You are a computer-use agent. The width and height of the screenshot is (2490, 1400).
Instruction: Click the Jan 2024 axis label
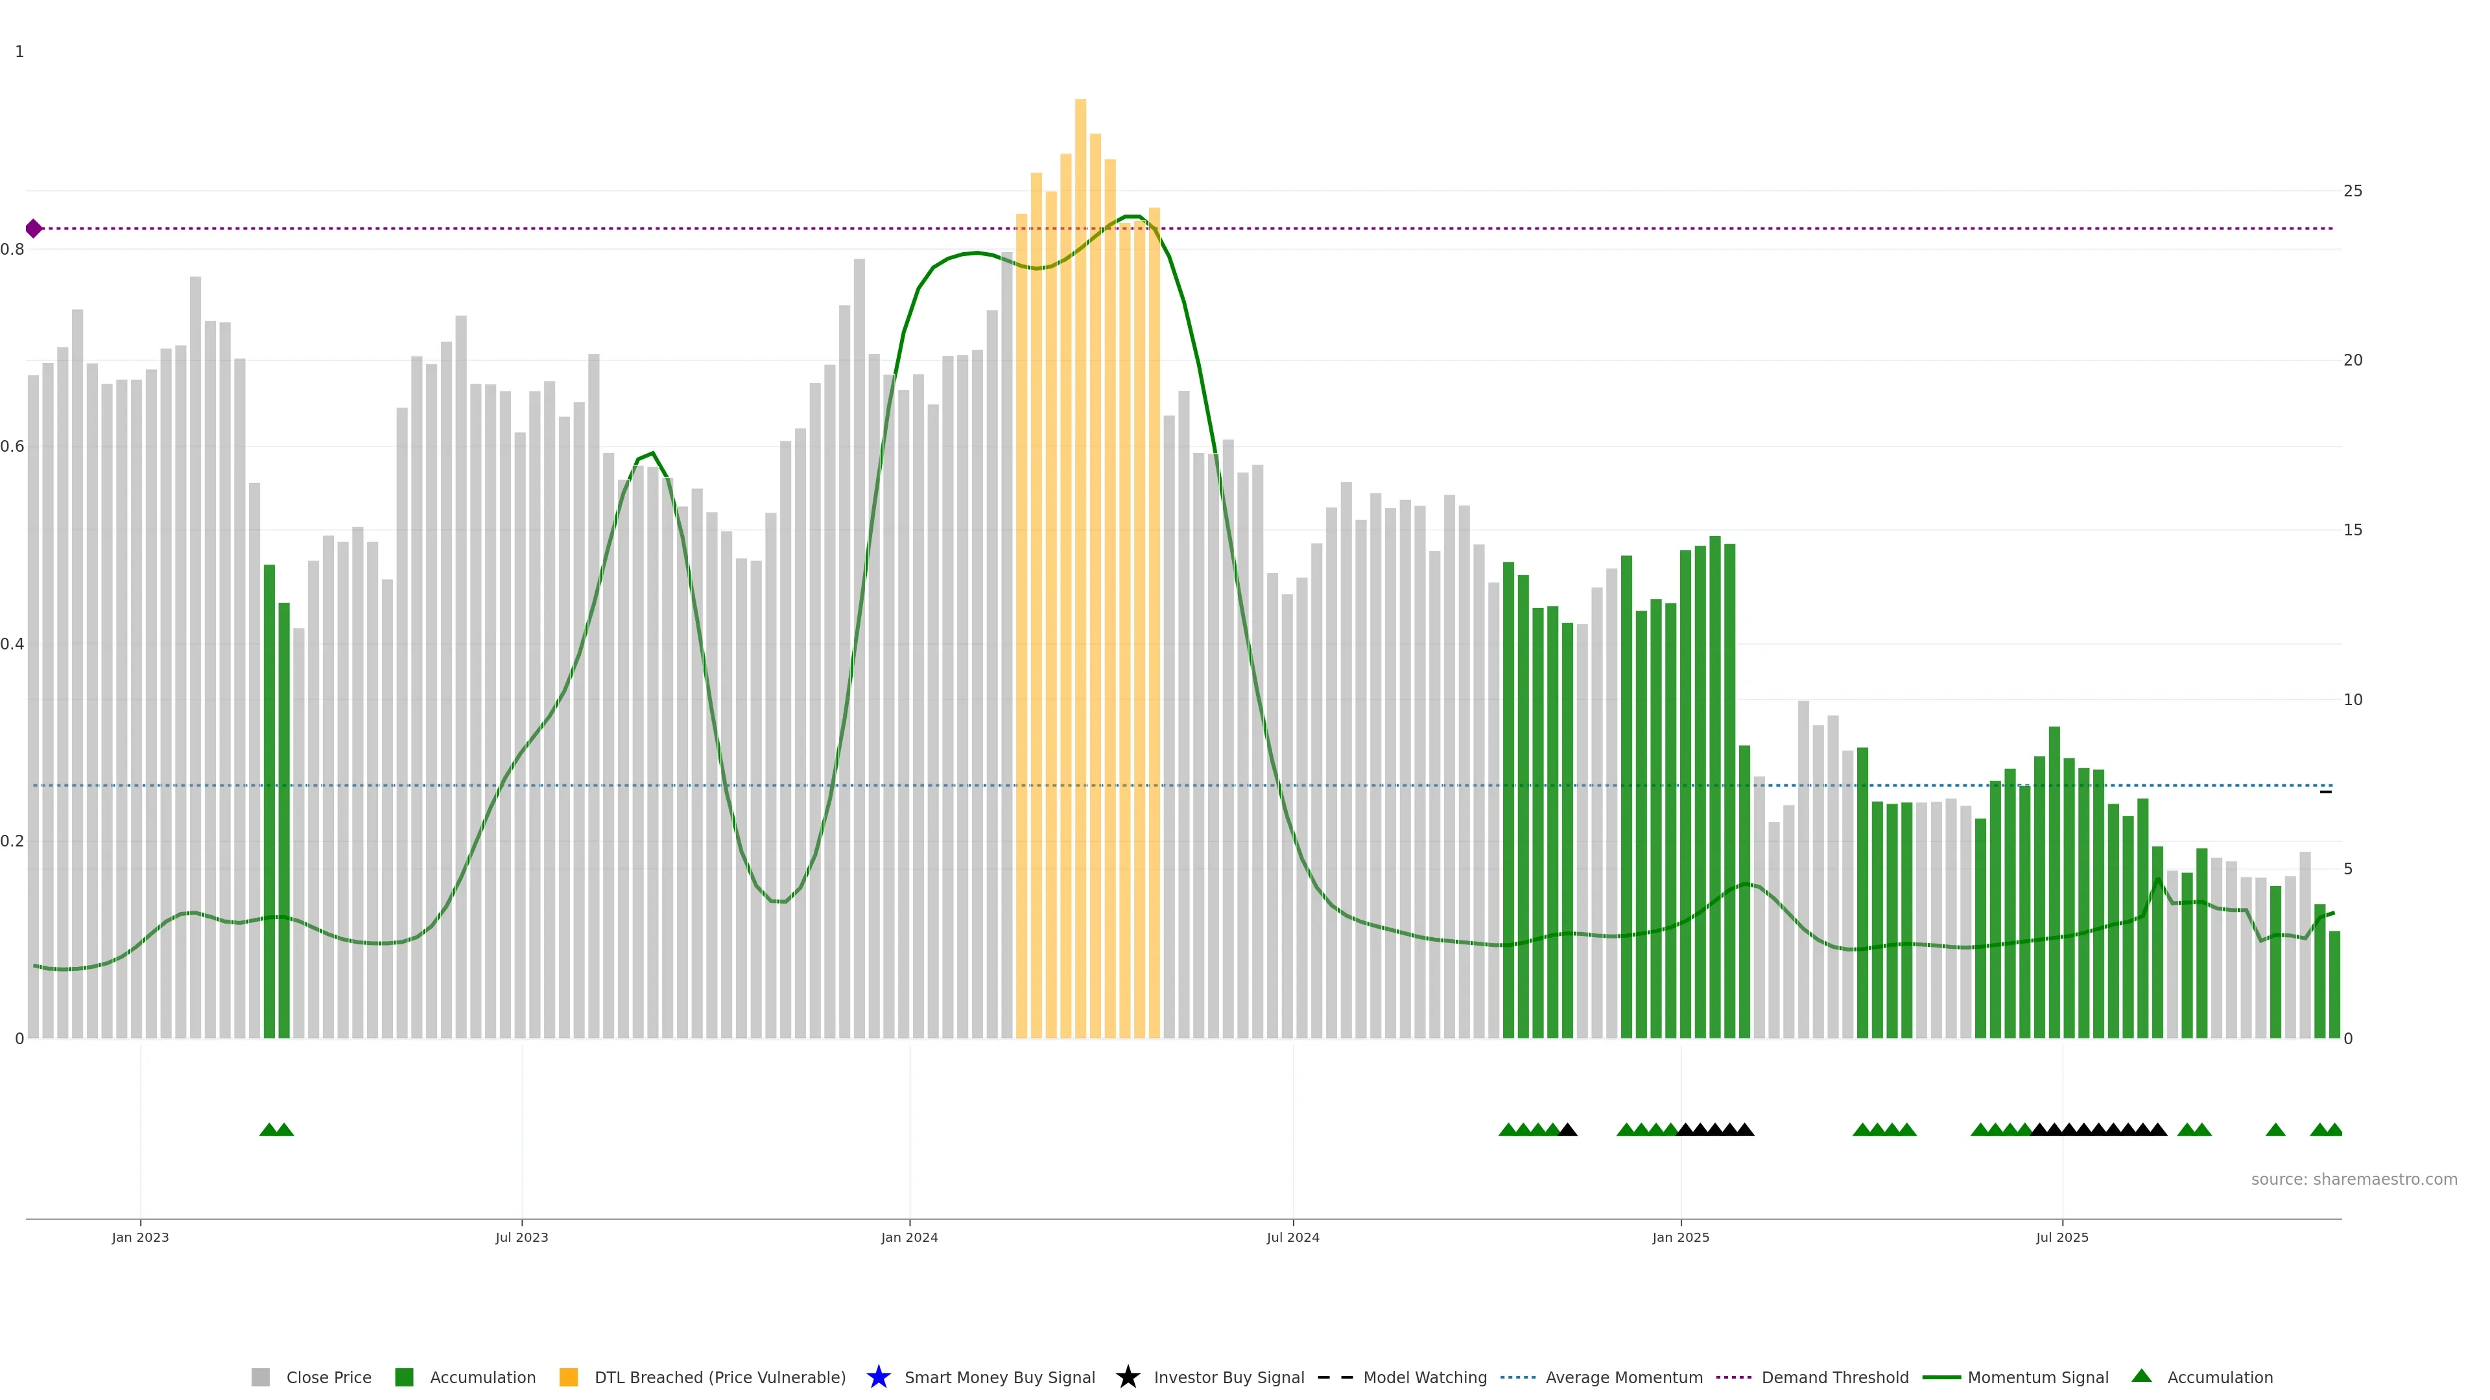[908, 1237]
